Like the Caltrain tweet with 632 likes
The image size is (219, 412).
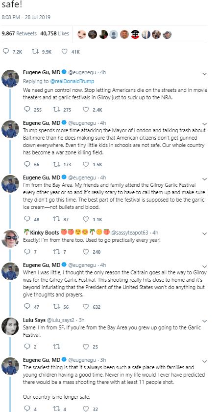tap(86, 307)
